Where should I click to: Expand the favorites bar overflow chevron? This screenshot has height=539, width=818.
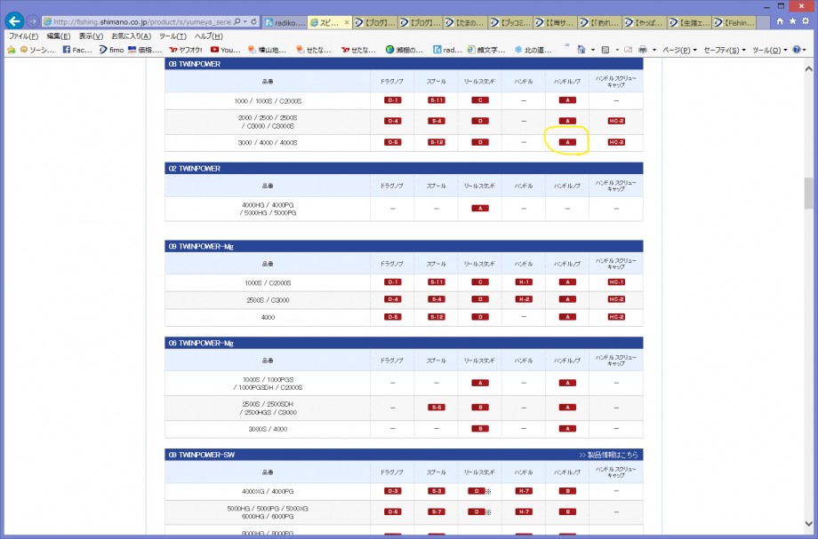point(567,46)
